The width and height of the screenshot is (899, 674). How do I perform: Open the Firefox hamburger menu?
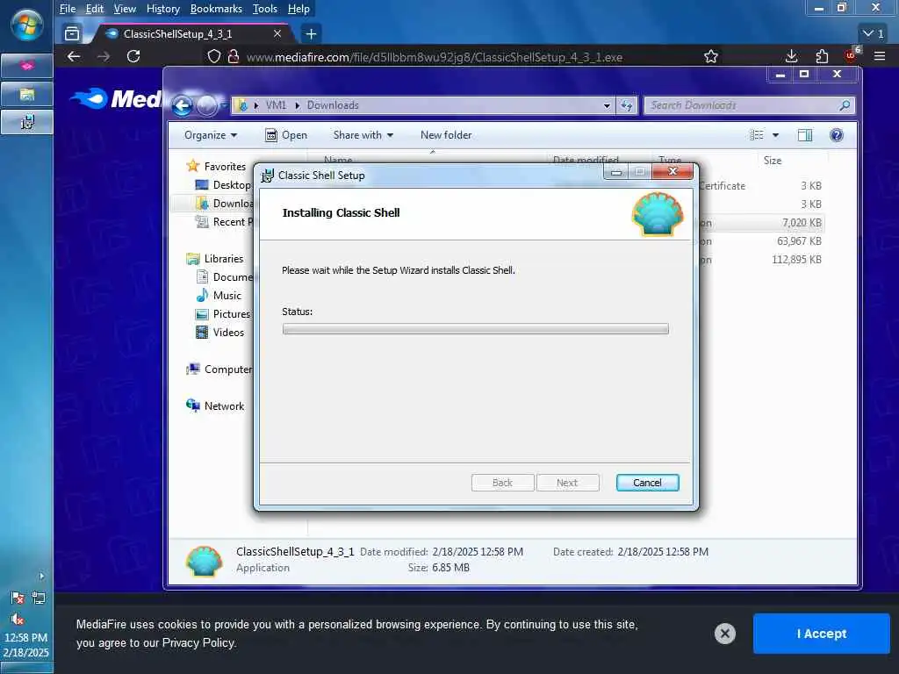pos(880,56)
